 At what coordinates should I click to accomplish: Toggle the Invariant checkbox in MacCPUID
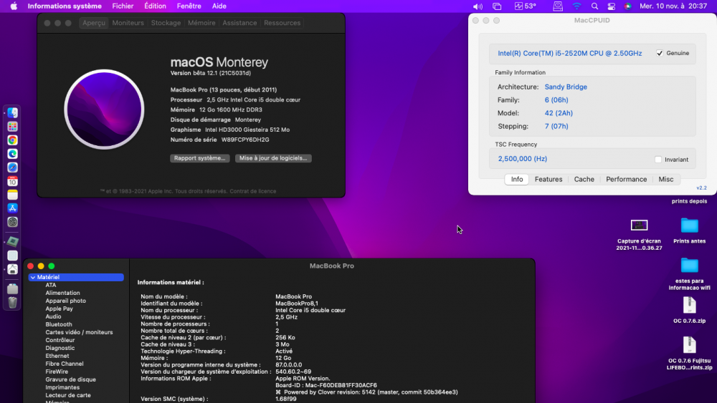[658, 160]
